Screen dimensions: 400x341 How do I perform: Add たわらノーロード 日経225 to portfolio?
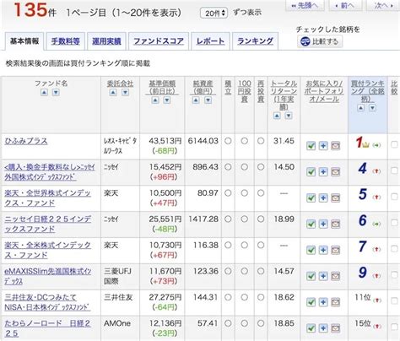(x=323, y=328)
